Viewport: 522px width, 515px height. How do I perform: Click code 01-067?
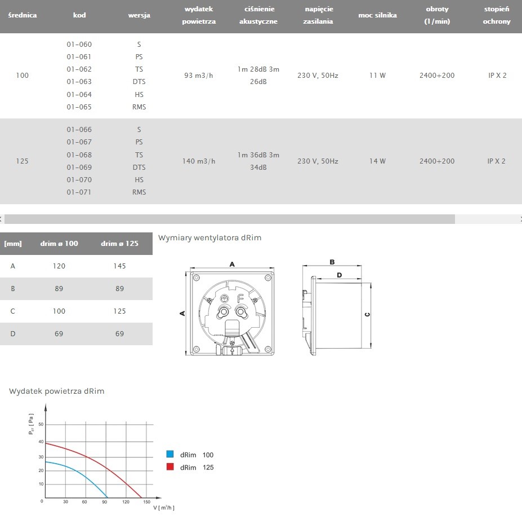tap(79, 142)
